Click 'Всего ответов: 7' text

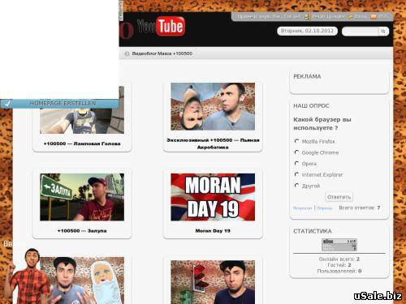click(360, 208)
